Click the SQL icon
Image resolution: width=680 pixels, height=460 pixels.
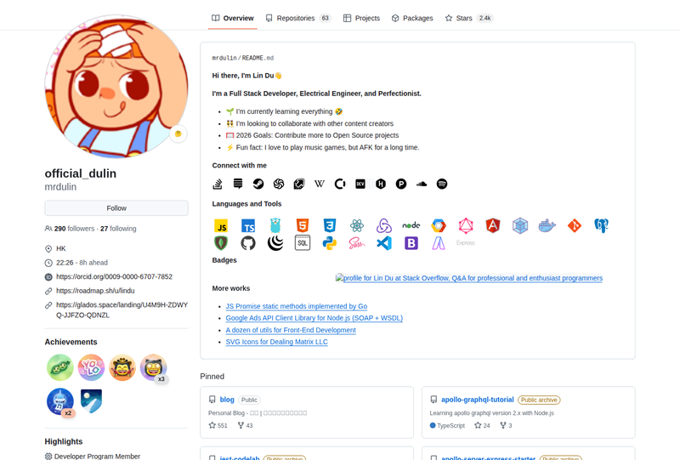point(303,243)
